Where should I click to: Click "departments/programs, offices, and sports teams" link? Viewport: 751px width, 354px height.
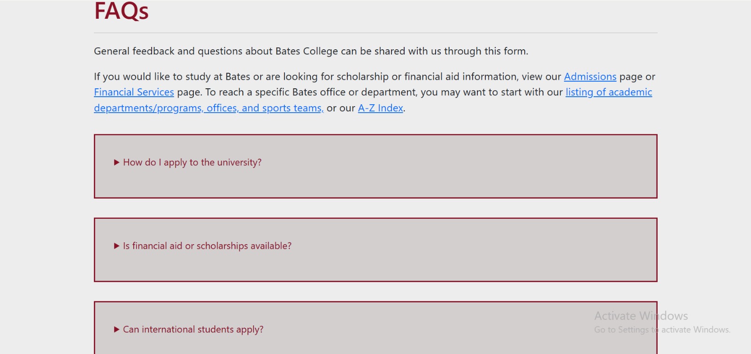[x=208, y=108]
